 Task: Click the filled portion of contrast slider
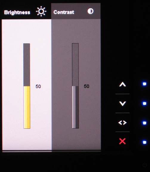(75, 107)
